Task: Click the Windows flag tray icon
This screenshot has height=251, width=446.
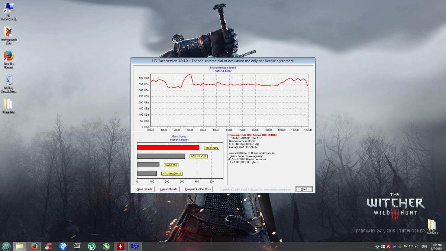Action: pyautogui.click(x=383, y=247)
